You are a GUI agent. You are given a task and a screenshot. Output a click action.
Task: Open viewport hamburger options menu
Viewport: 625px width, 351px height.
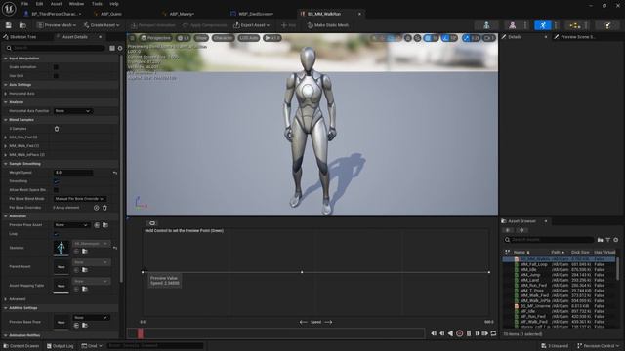133,38
